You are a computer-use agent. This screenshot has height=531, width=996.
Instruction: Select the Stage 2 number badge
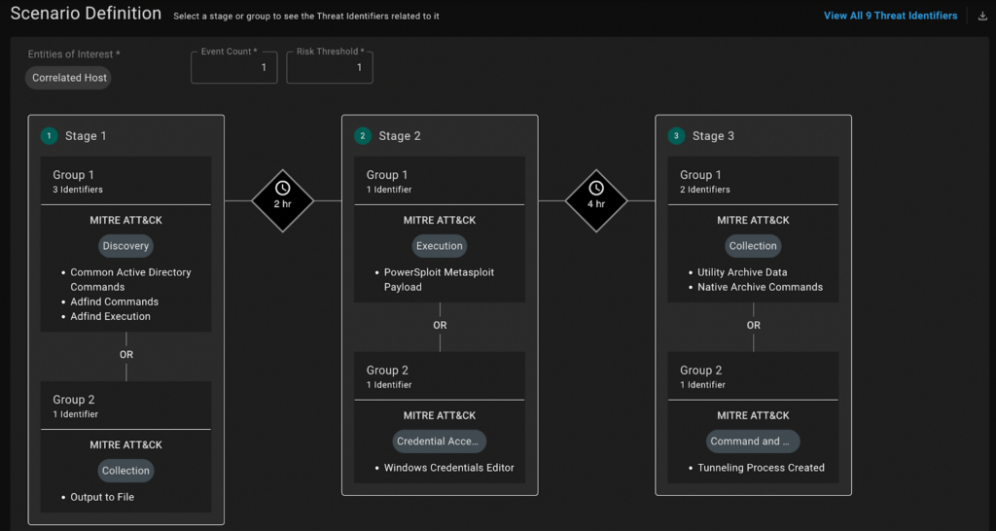point(363,136)
